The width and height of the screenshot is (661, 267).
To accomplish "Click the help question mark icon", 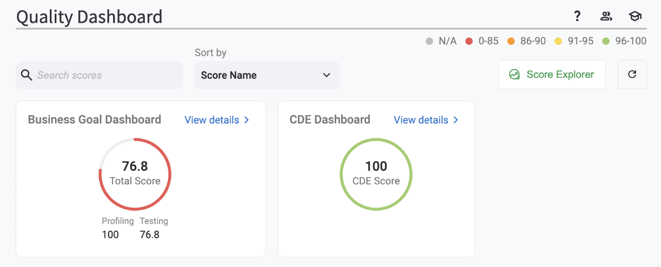I will [577, 16].
